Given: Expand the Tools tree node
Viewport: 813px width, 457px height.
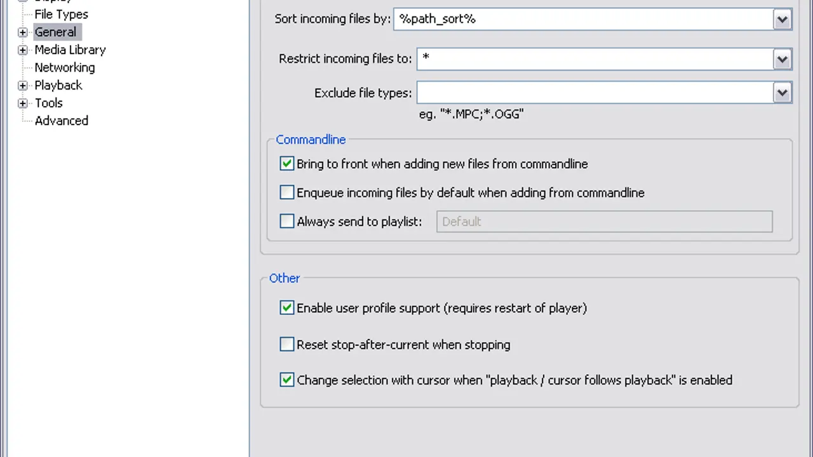Looking at the screenshot, I should point(23,103).
